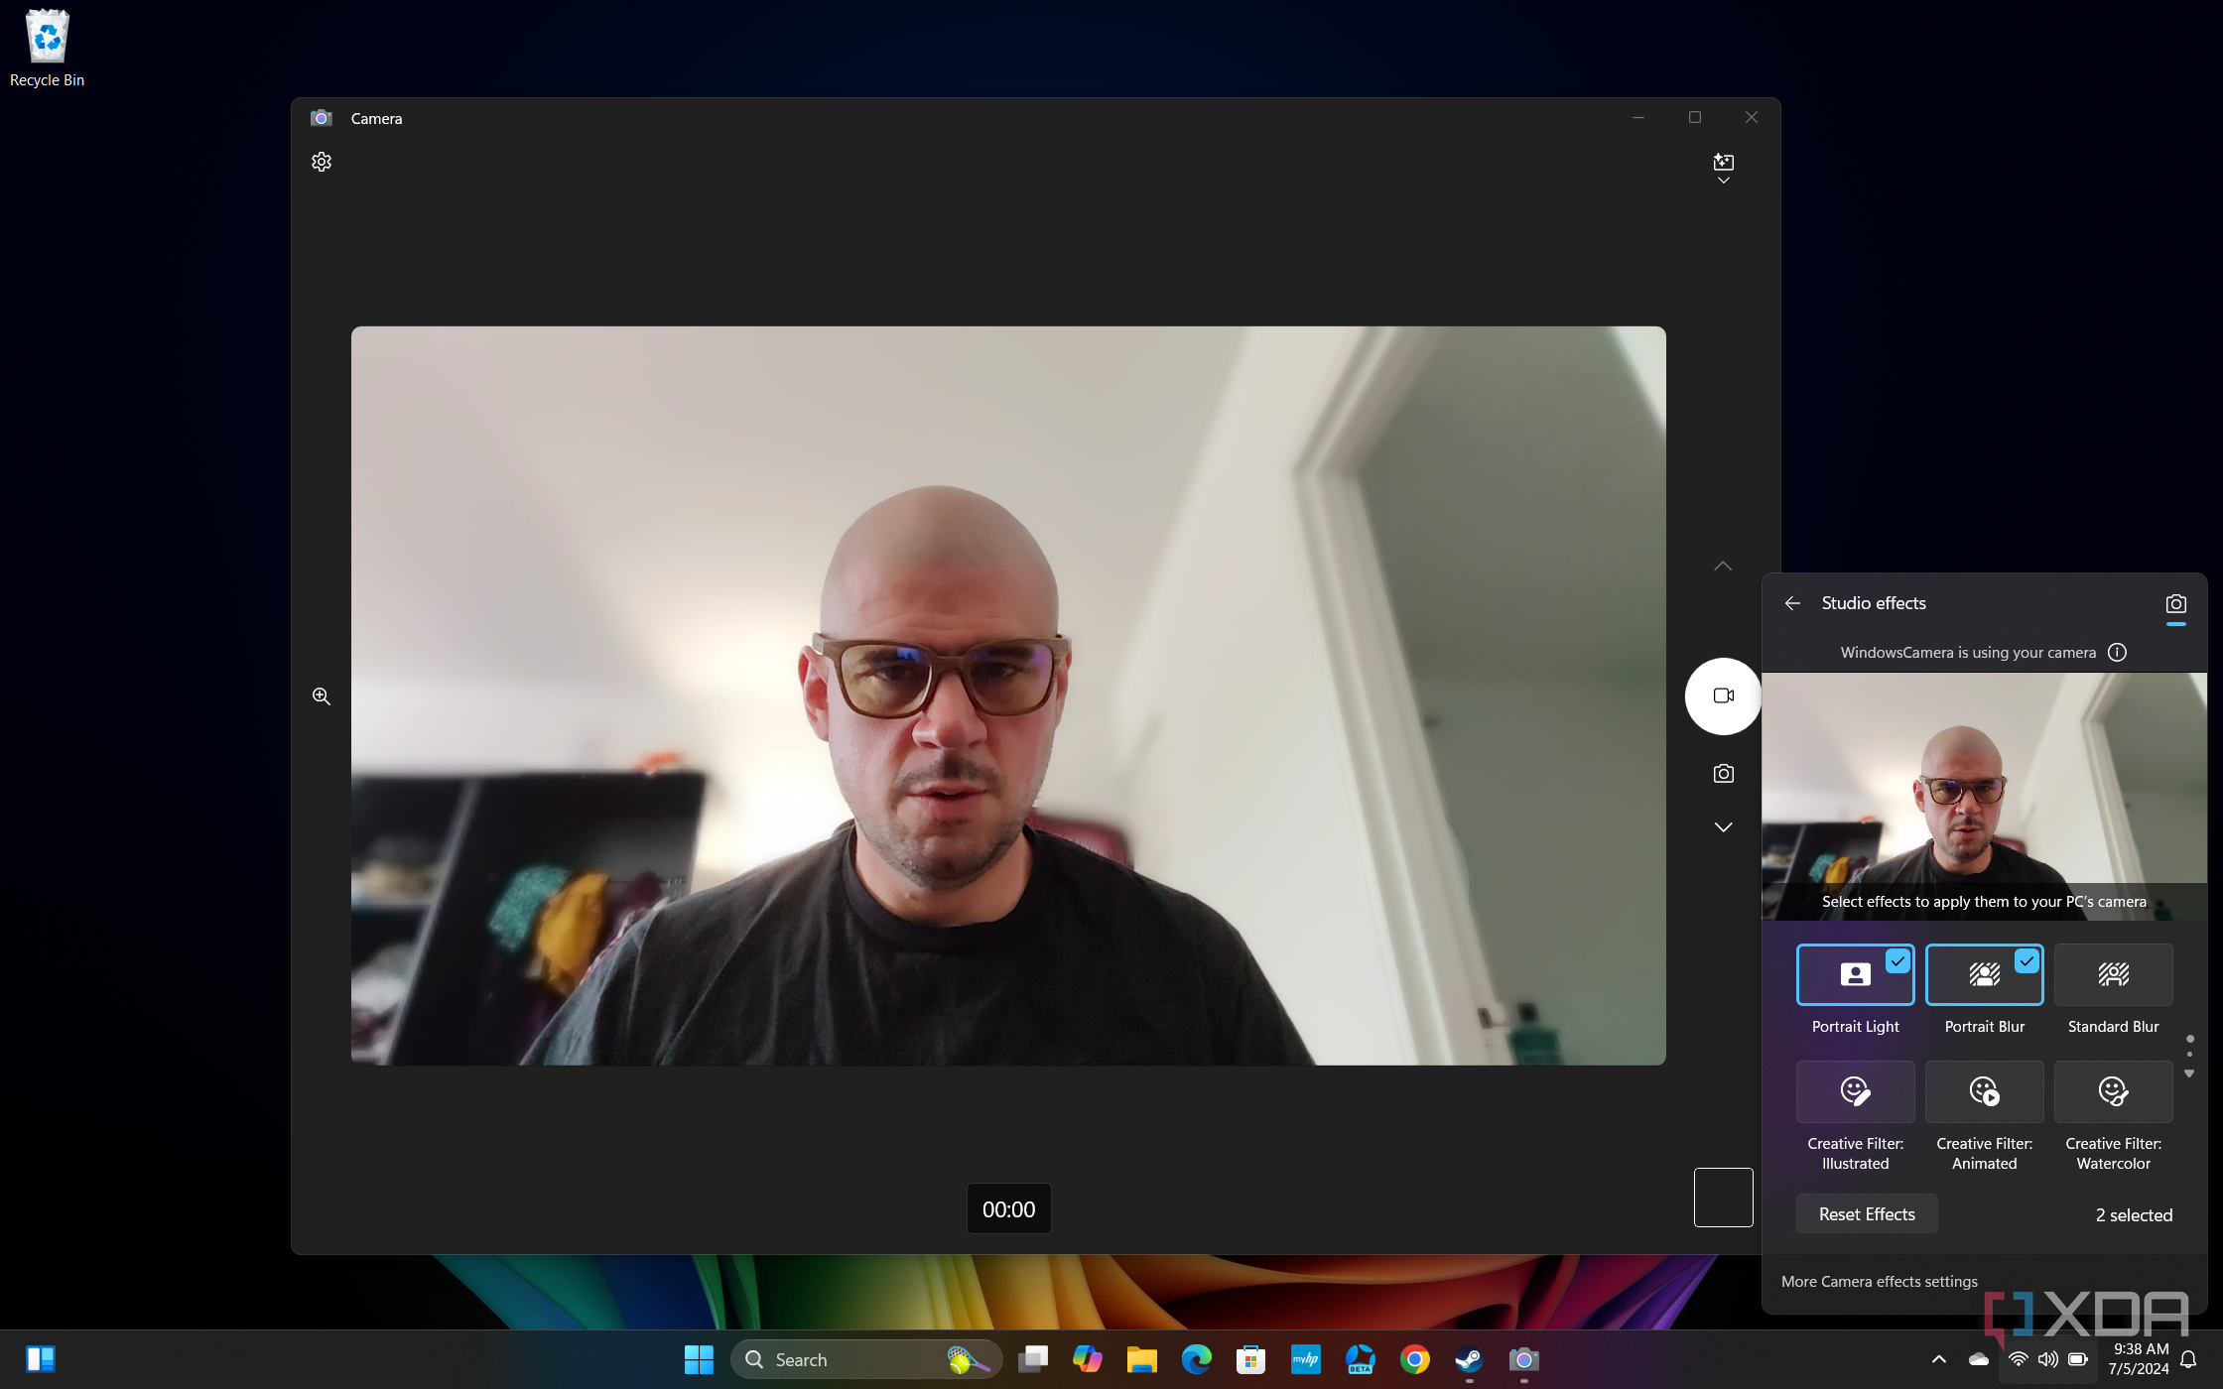
Task: Open Wi-Fi network tray icon
Action: point(2019,1359)
